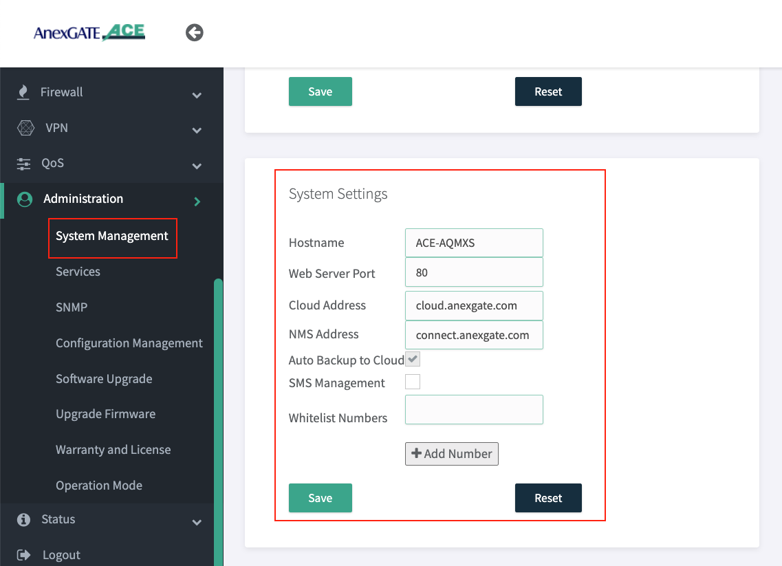
Task: Click the VPN hexagon icon
Action: 25,128
